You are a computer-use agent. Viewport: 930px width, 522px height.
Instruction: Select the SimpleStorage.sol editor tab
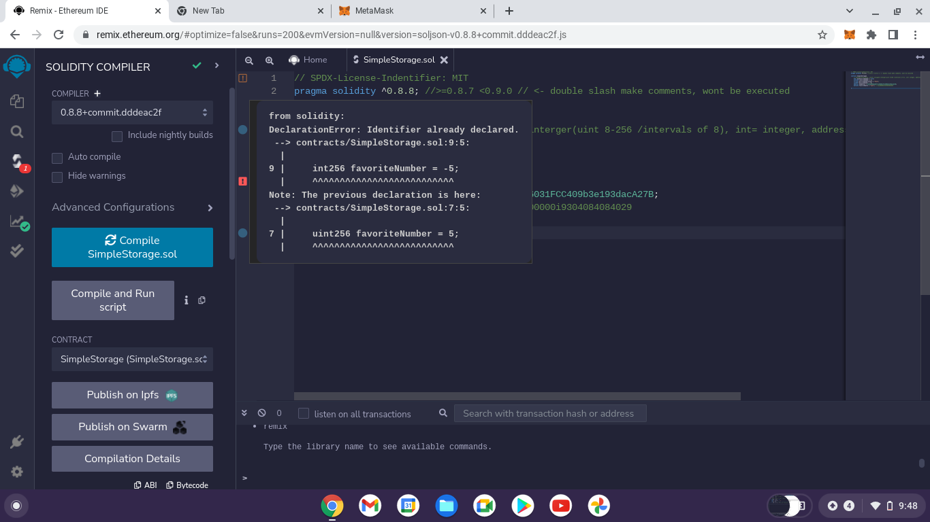click(399, 60)
